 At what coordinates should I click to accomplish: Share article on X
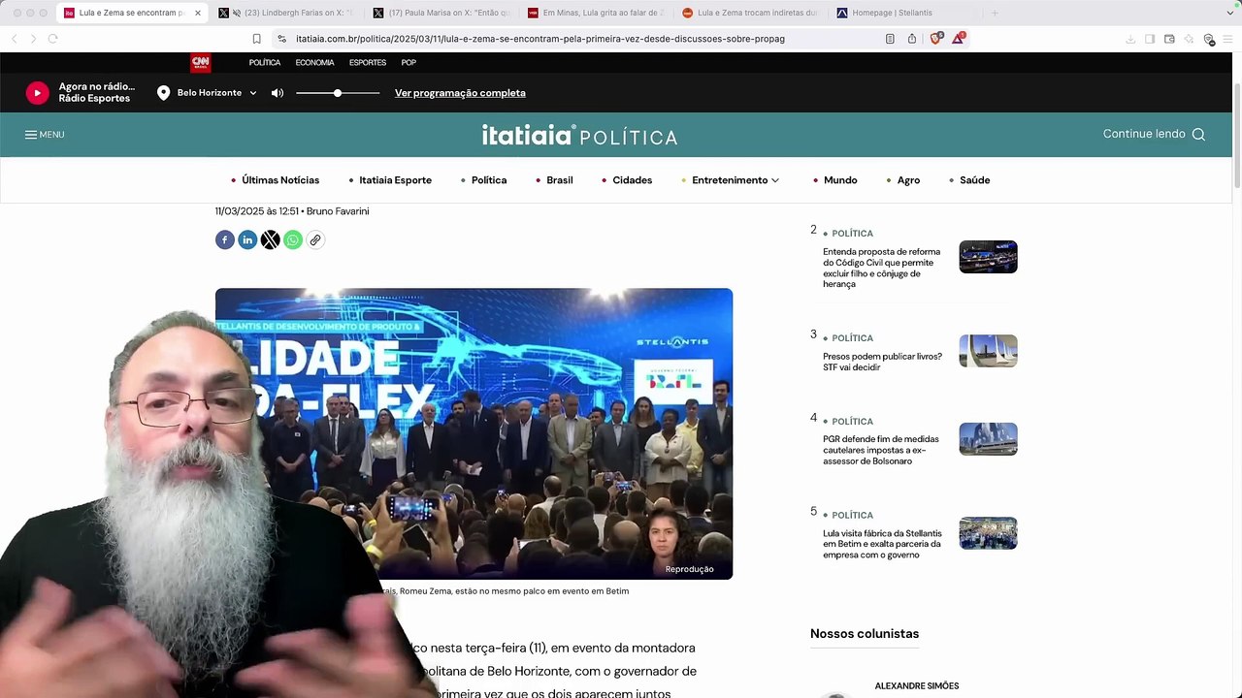click(270, 239)
